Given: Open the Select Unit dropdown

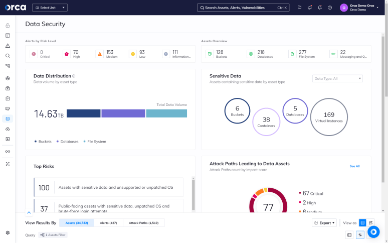Looking at the screenshot, I should 50,8.
